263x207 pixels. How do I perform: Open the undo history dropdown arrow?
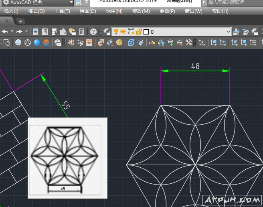coord(12,31)
